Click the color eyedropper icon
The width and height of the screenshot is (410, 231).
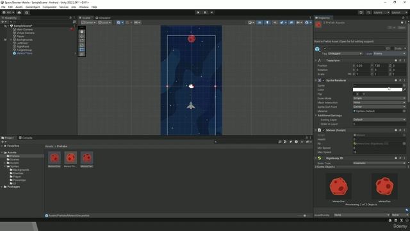click(x=404, y=90)
